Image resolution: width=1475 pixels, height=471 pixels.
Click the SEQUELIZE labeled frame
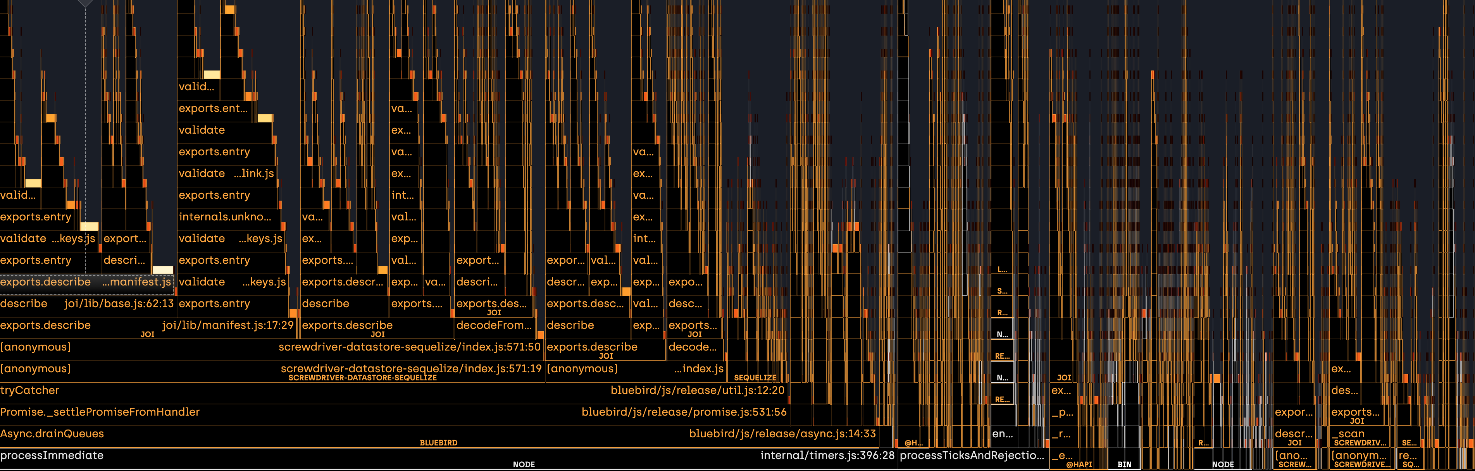[x=755, y=371]
